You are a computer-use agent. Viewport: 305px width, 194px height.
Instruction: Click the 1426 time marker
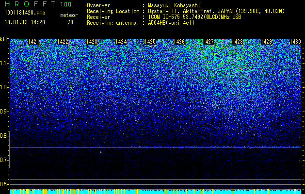[179, 42]
